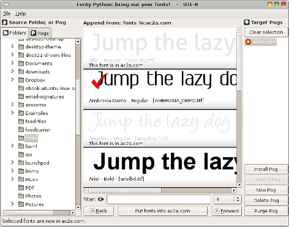Click the email-signatures folder icon

click(x=21, y=97)
